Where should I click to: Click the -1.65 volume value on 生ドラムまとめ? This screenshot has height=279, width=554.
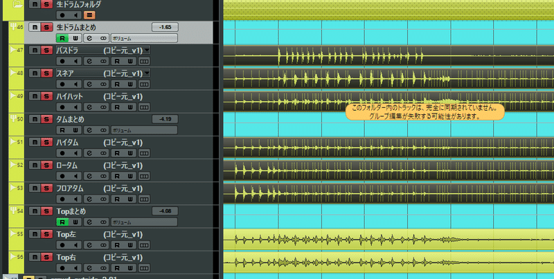click(165, 27)
